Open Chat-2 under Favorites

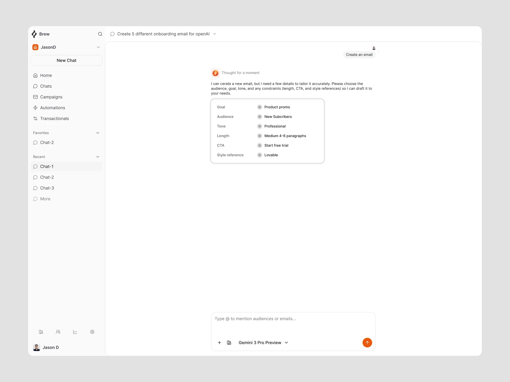(67, 143)
